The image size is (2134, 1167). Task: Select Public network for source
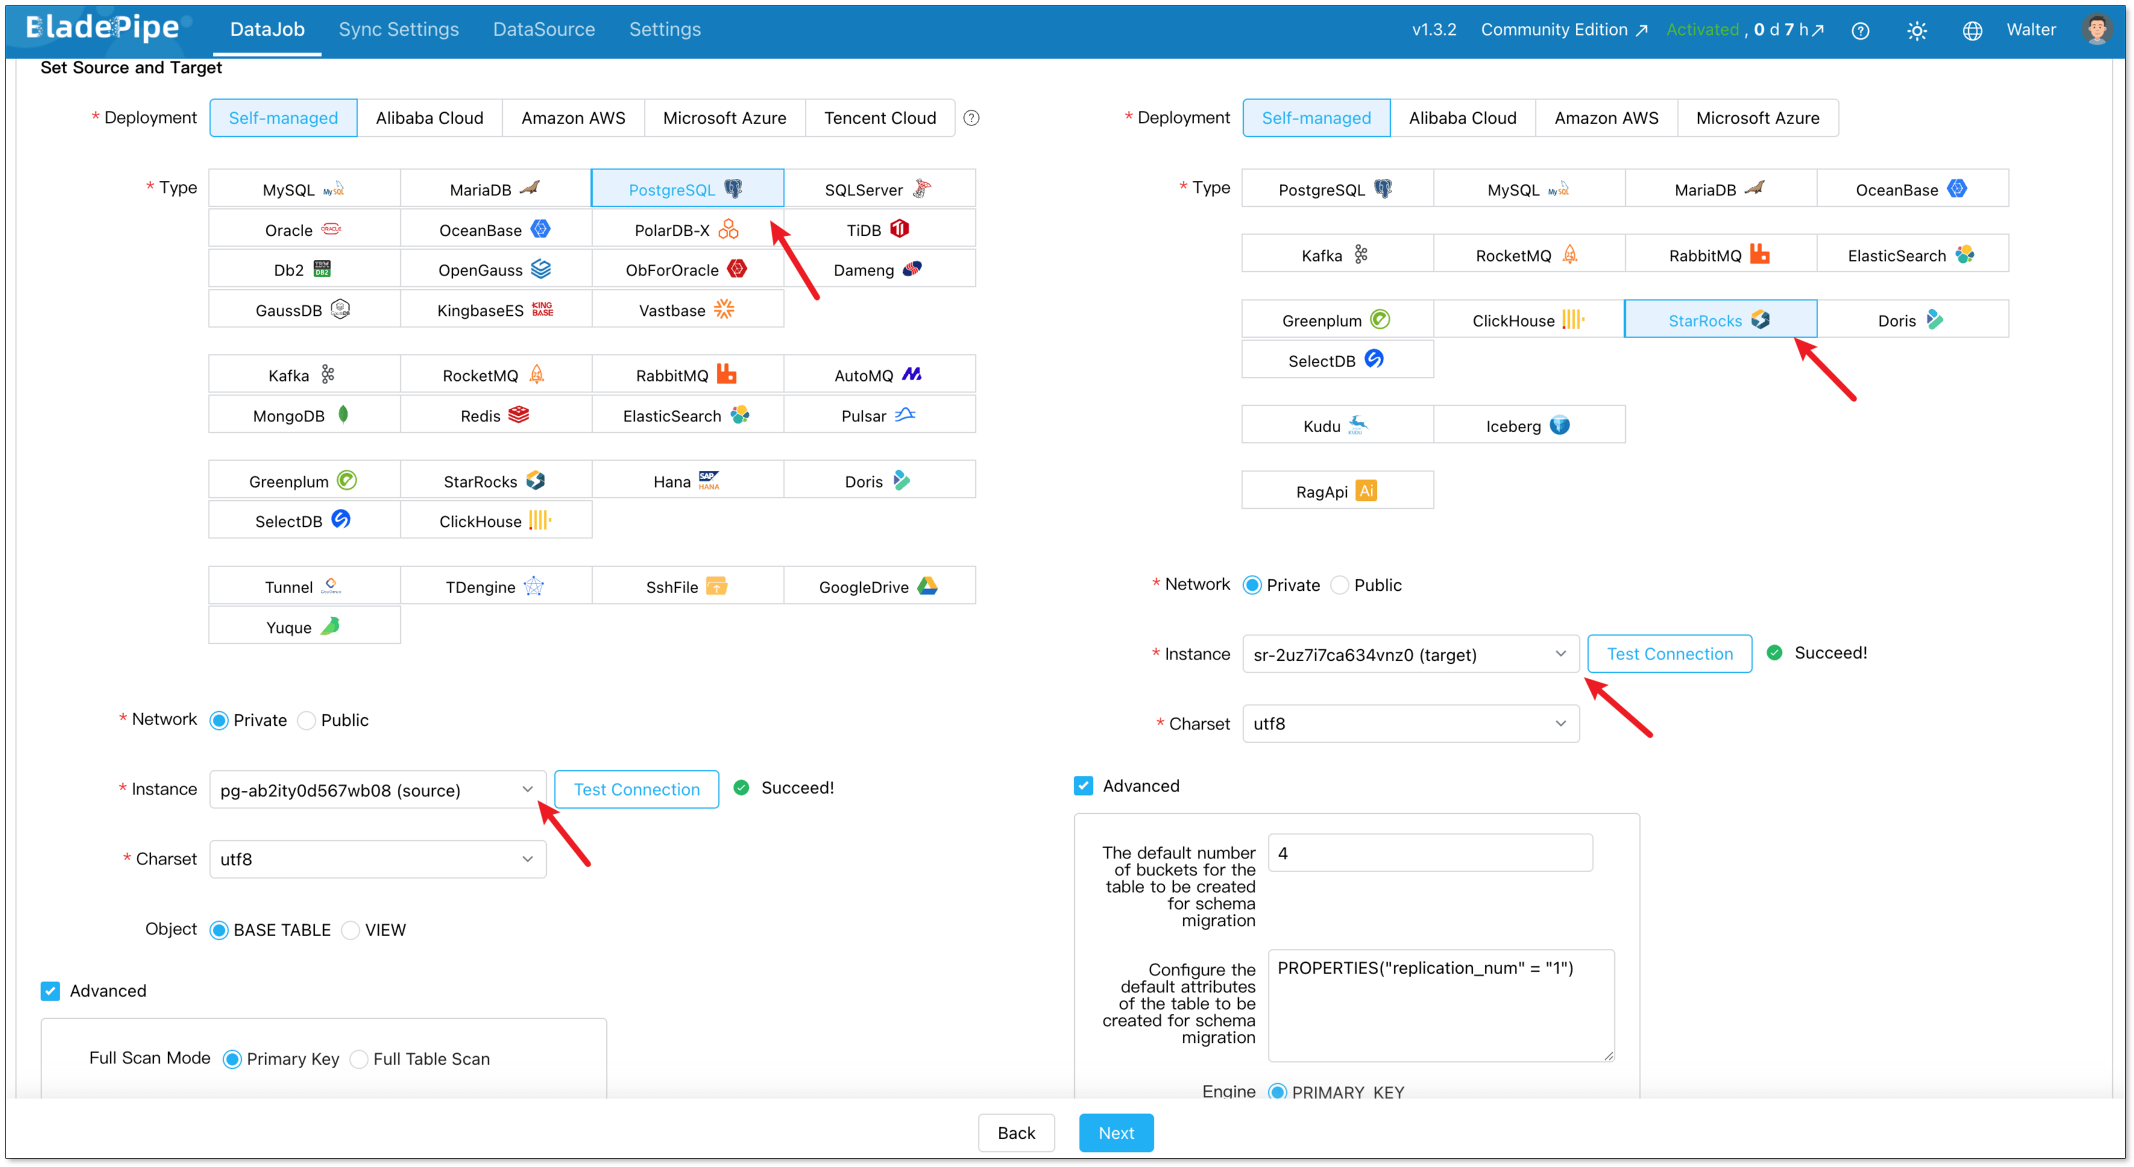pyautogui.click(x=307, y=720)
